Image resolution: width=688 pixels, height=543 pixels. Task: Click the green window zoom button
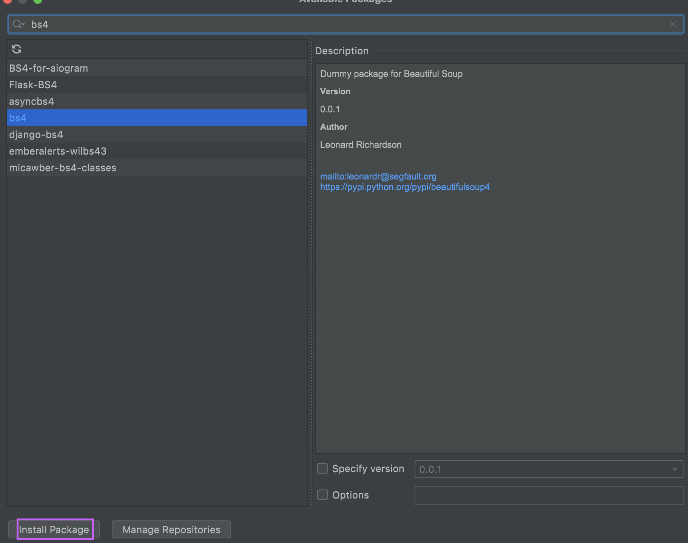click(x=38, y=1)
